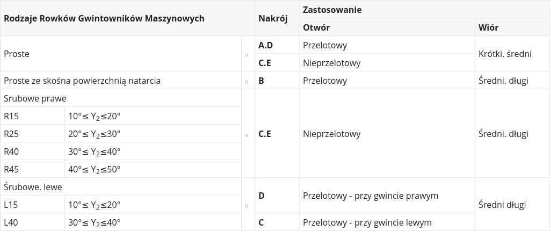
Task: Select the L15 row label
Action: [x=11, y=205]
